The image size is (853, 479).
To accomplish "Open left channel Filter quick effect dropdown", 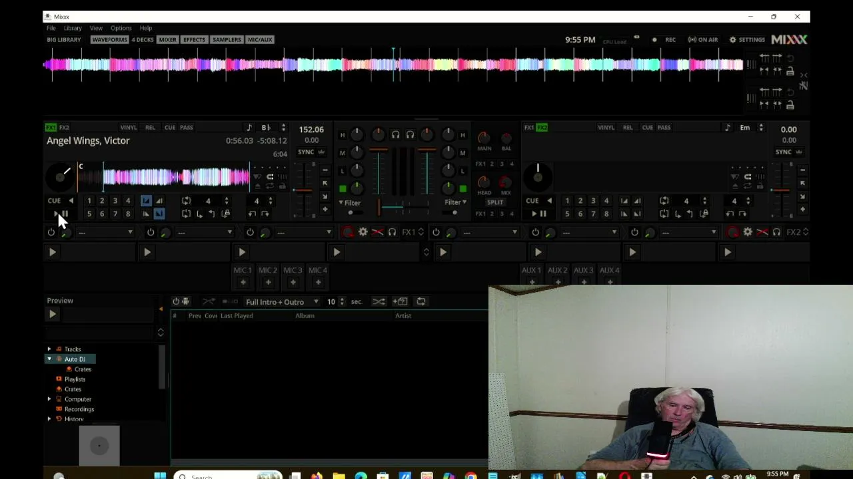I will [x=350, y=202].
